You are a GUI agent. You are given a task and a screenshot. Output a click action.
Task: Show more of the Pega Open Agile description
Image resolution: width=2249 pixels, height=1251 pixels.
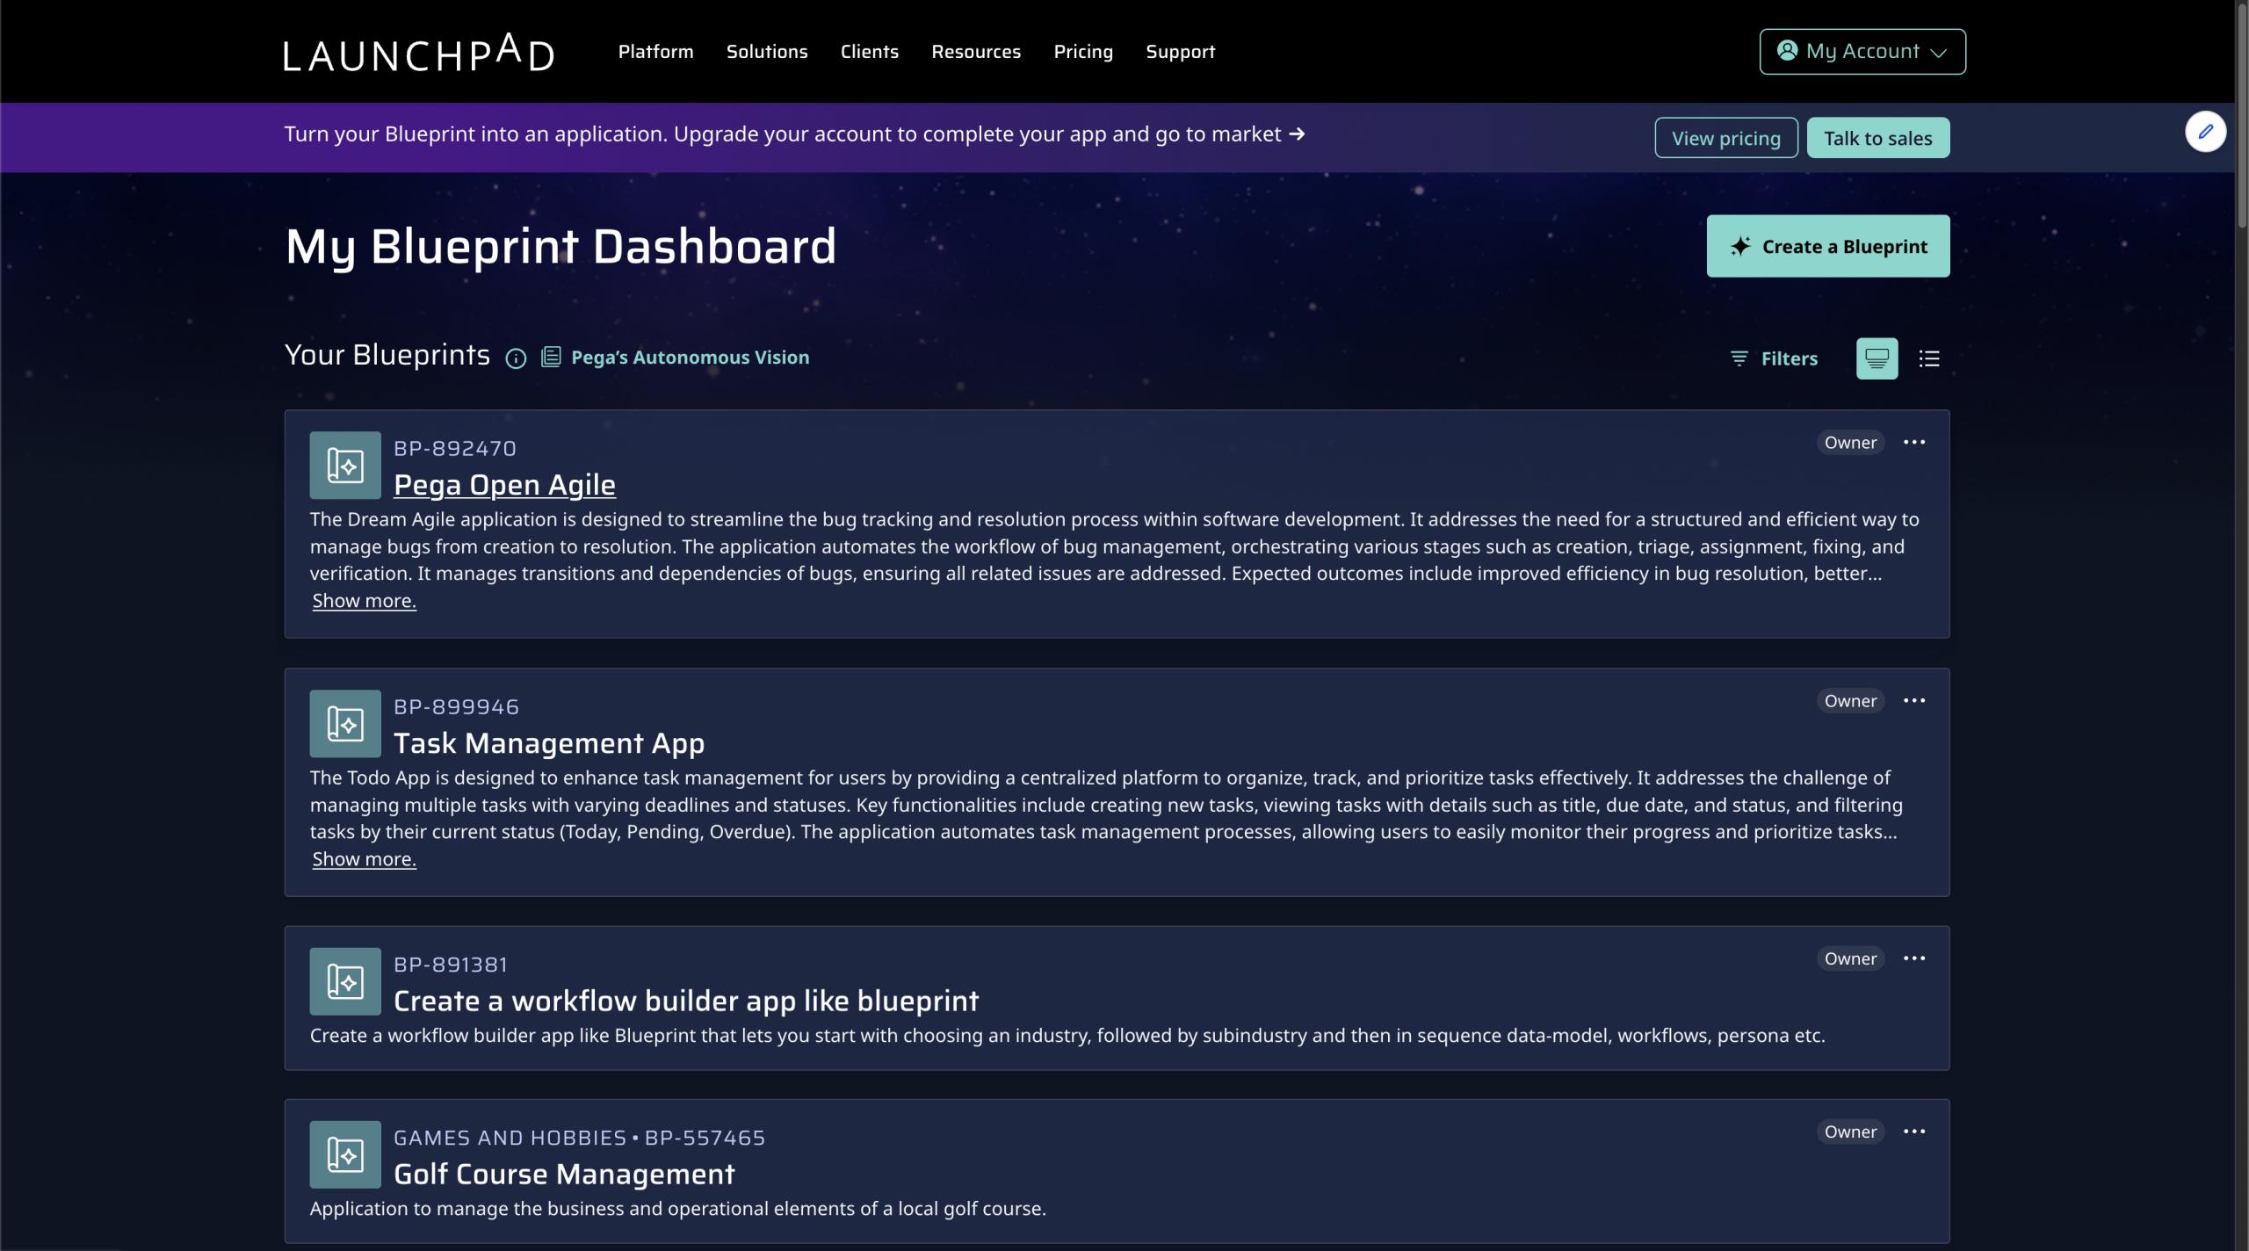(x=364, y=600)
